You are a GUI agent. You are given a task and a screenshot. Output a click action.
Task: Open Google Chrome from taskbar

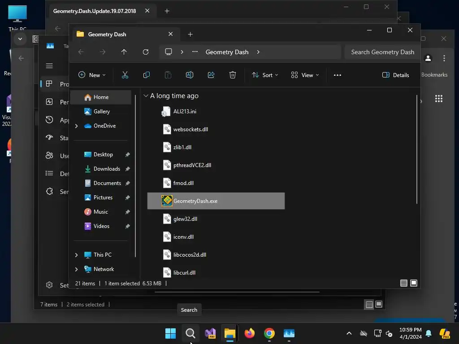coord(269,333)
